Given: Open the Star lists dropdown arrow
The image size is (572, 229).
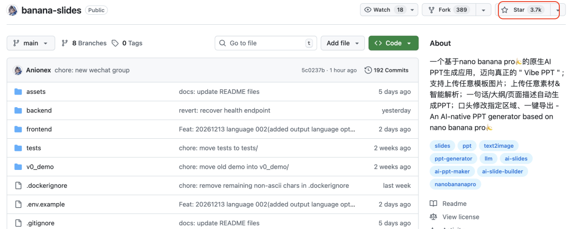Looking at the screenshot, I should 558,10.
